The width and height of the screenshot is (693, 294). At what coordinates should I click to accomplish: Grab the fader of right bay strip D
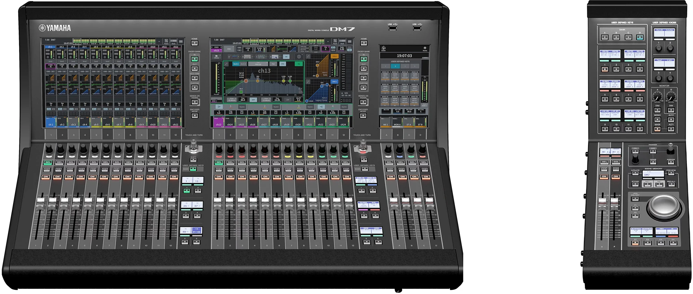(430, 203)
